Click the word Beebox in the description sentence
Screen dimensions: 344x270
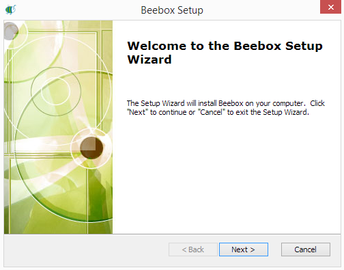(231, 103)
